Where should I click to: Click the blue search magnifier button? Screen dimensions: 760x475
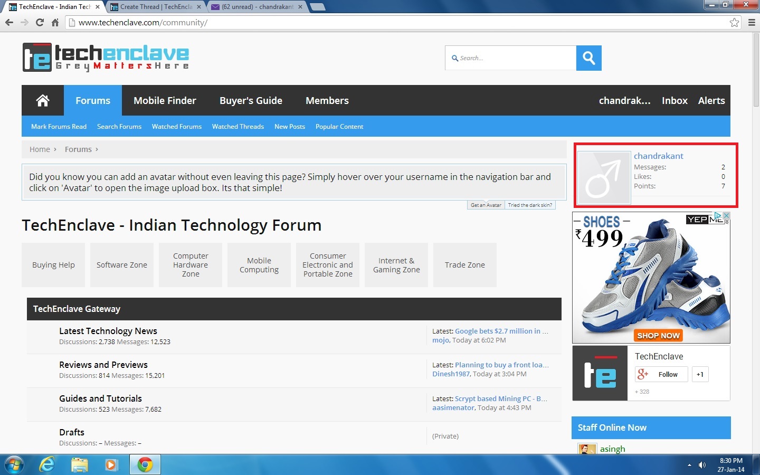coord(588,58)
